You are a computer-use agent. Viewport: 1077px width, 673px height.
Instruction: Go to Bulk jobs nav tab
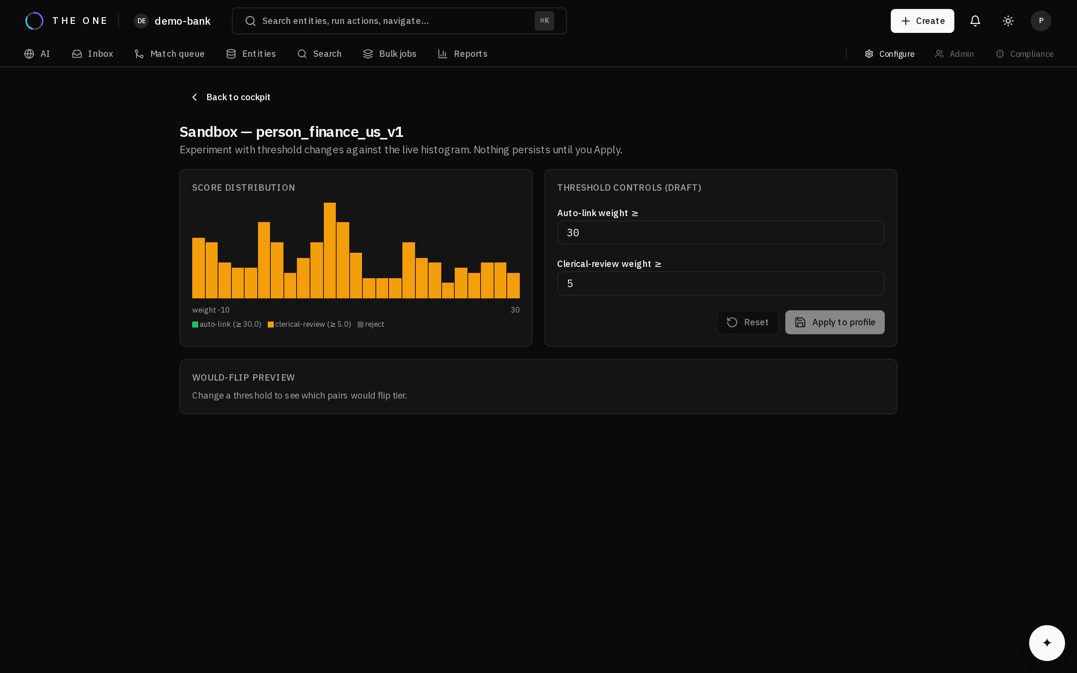click(390, 54)
